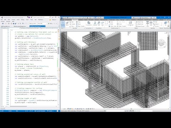
Task: Switch to the ReinforcementSupport.cs tab
Action: [20, 26]
